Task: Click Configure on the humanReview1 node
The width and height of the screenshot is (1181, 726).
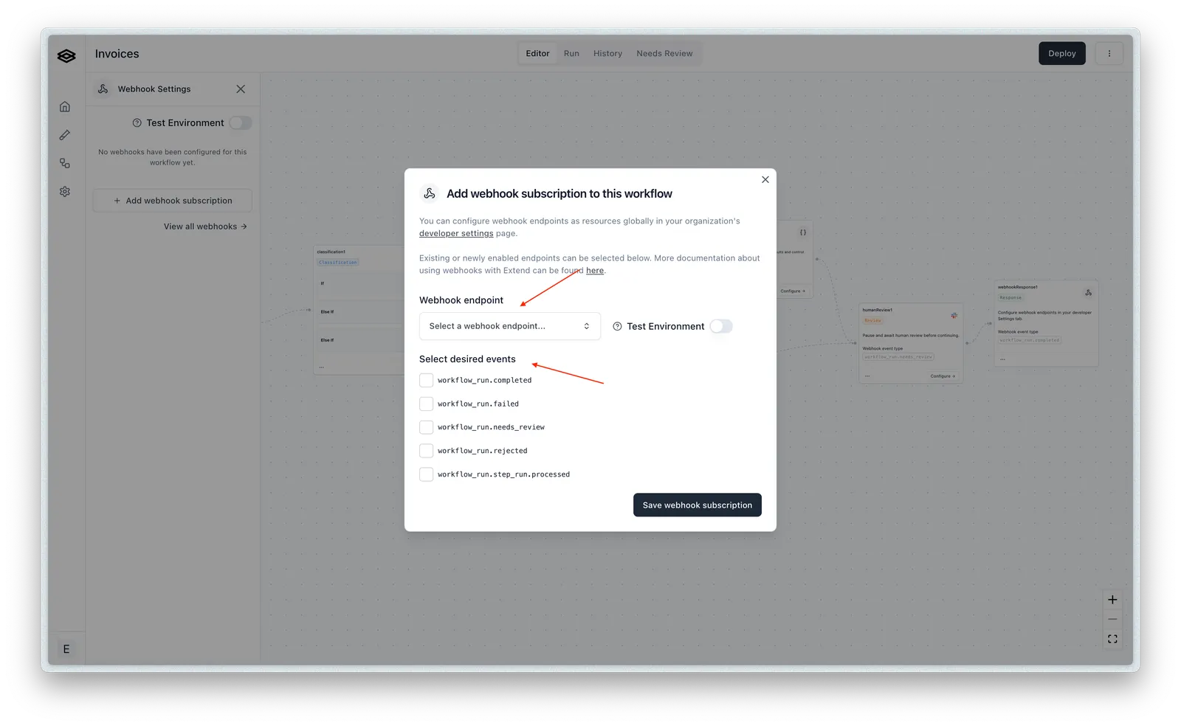Action: (x=943, y=376)
